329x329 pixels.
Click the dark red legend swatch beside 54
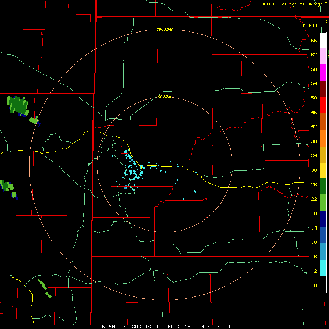pos(323,89)
